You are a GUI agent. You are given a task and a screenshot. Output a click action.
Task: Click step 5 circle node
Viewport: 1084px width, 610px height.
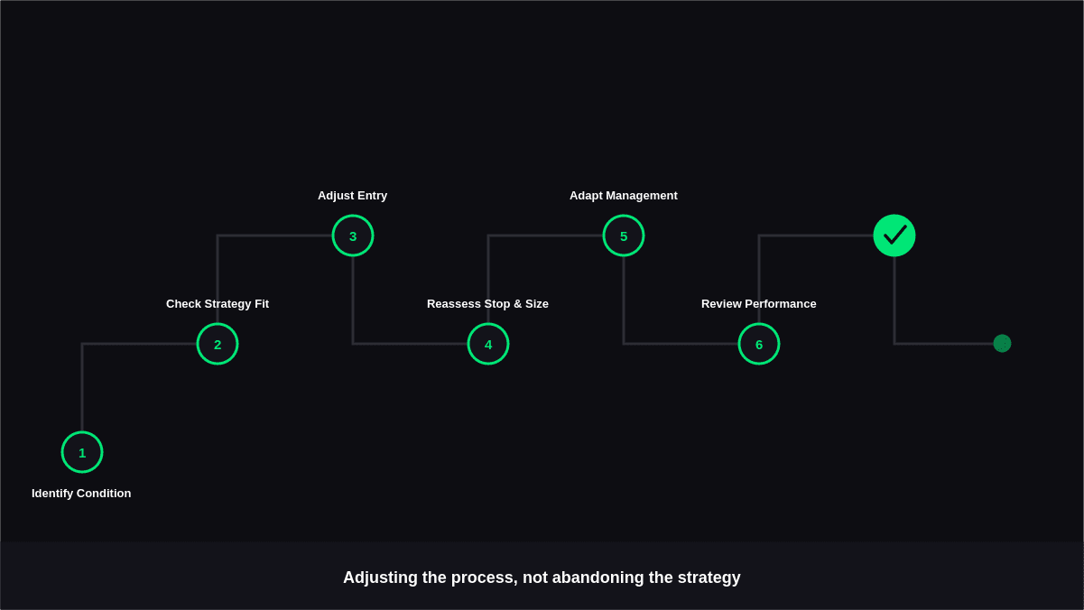coord(624,236)
